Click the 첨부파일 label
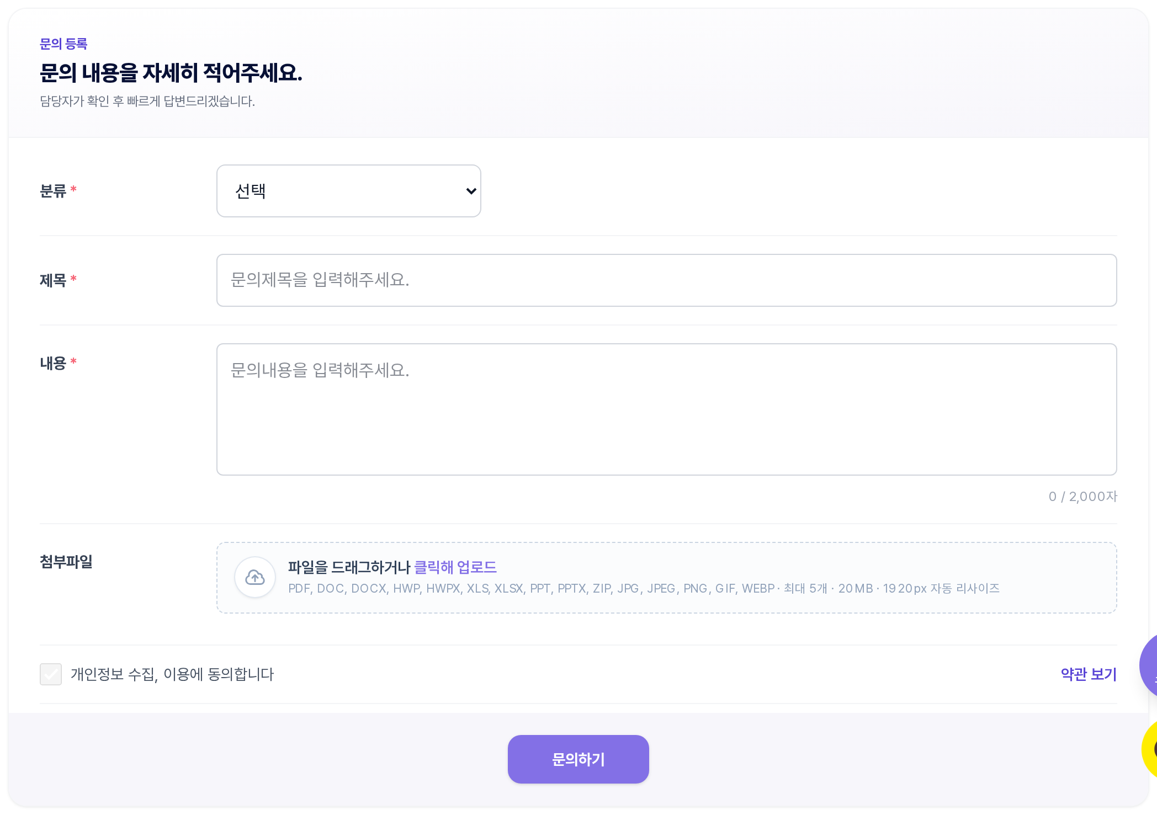The width and height of the screenshot is (1157, 831). click(x=66, y=562)
